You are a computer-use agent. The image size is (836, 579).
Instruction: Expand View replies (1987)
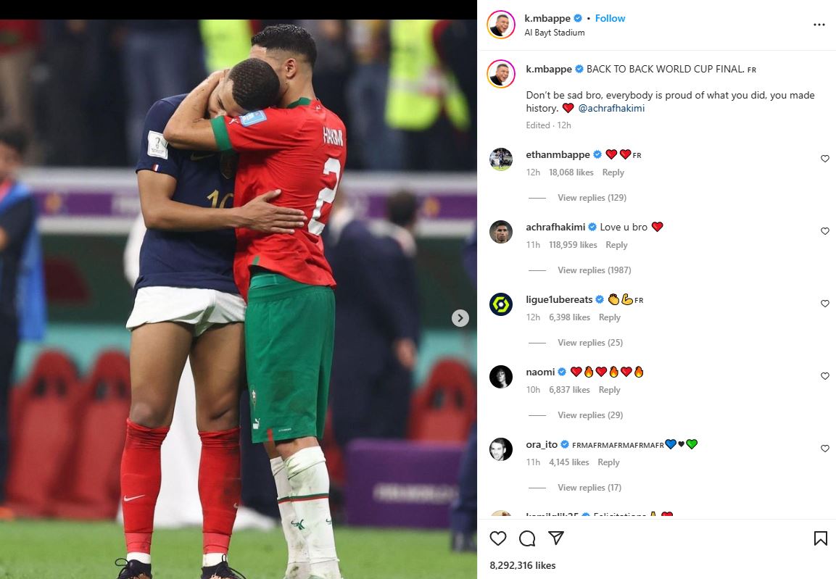(x=594, y=270)
